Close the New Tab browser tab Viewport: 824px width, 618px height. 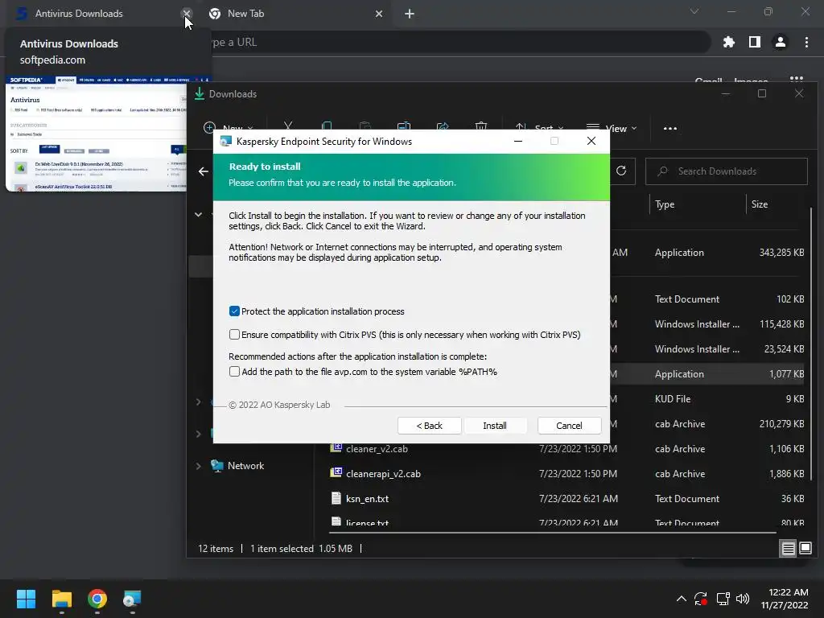coord(379,14)
